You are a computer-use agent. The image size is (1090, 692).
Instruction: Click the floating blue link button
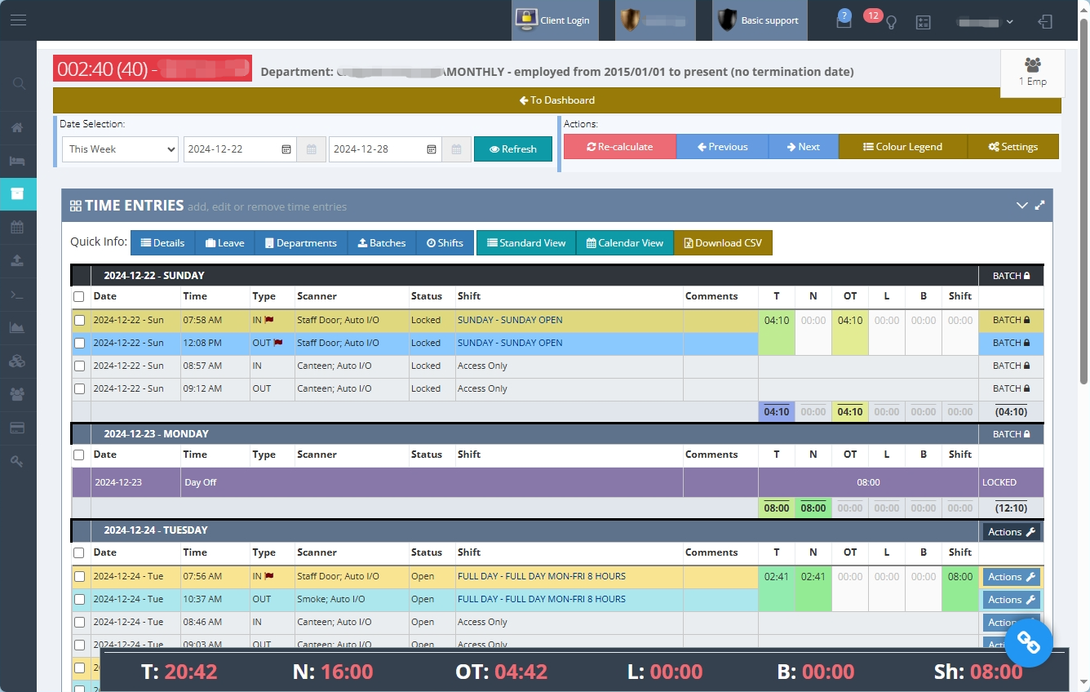[x=1028, y=643]
